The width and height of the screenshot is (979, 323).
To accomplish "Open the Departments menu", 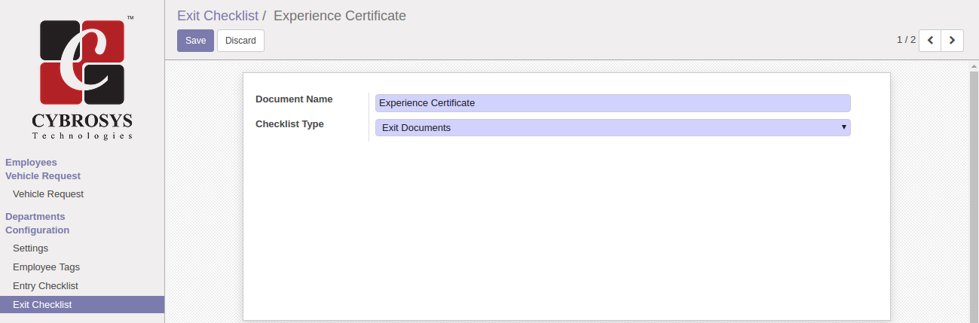I will pos(35,217).
